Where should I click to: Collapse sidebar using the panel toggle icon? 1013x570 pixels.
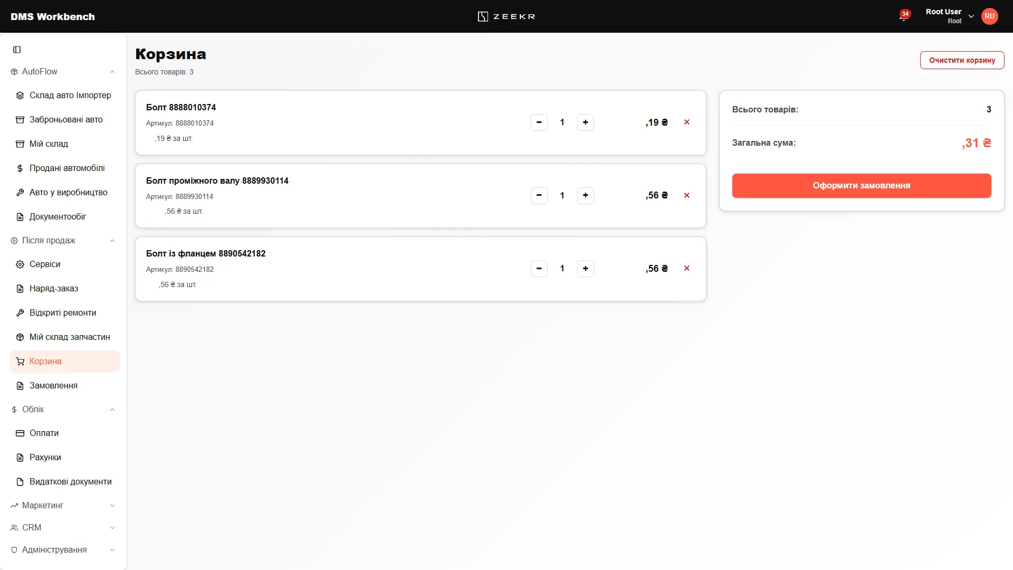(17, 50)
